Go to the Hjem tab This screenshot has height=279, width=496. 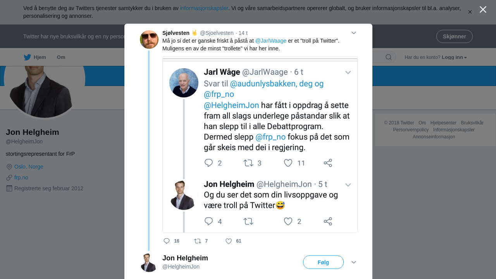(40, 57)
